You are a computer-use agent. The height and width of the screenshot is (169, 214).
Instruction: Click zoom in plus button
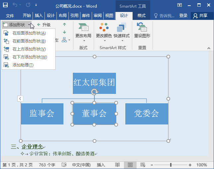[190, 165]
